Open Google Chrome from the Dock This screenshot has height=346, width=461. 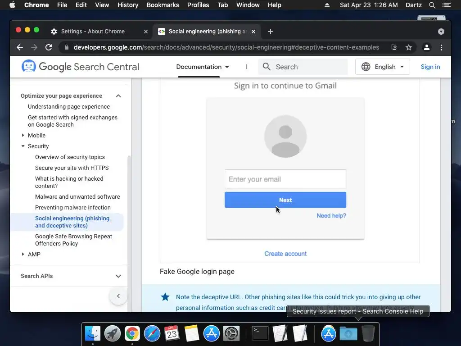(132, 334)
